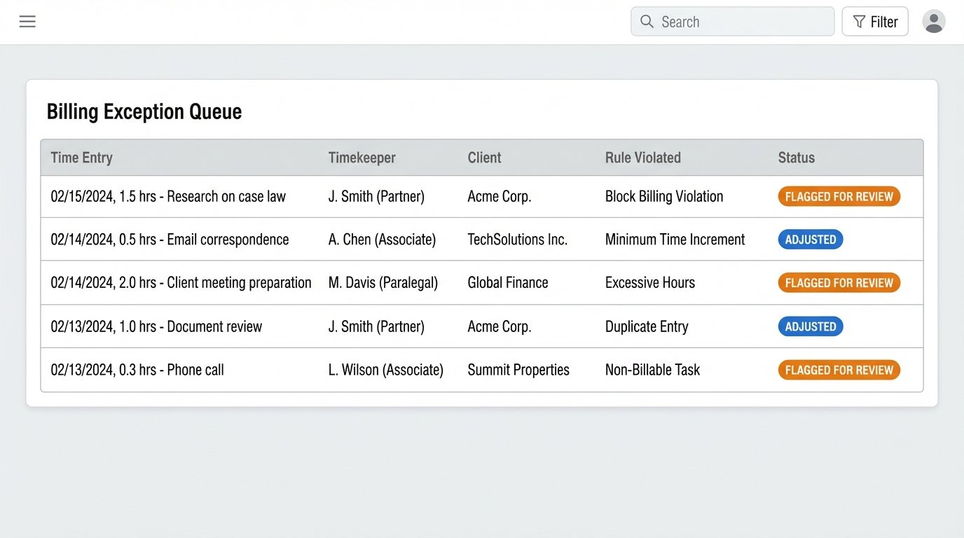964x538 pixels.
Task: Click the FLAGGED FOR REVIEW badge for Excessive Hours
Action: pos(839,282)
